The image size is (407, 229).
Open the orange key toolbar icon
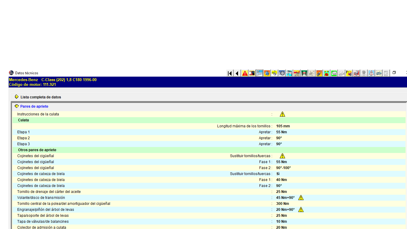coord(319,73)
